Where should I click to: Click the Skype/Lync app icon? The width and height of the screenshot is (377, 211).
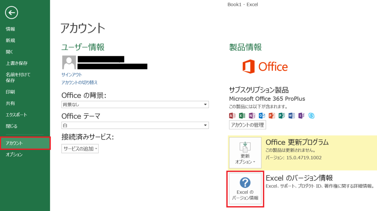coord(311,116)
